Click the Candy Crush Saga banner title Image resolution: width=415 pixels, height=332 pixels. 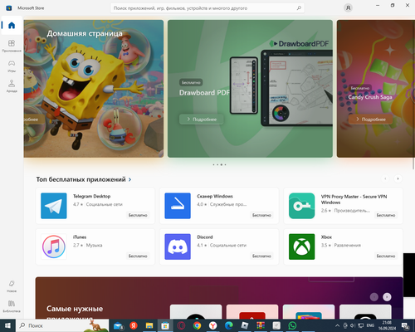[x=370, y=97]
